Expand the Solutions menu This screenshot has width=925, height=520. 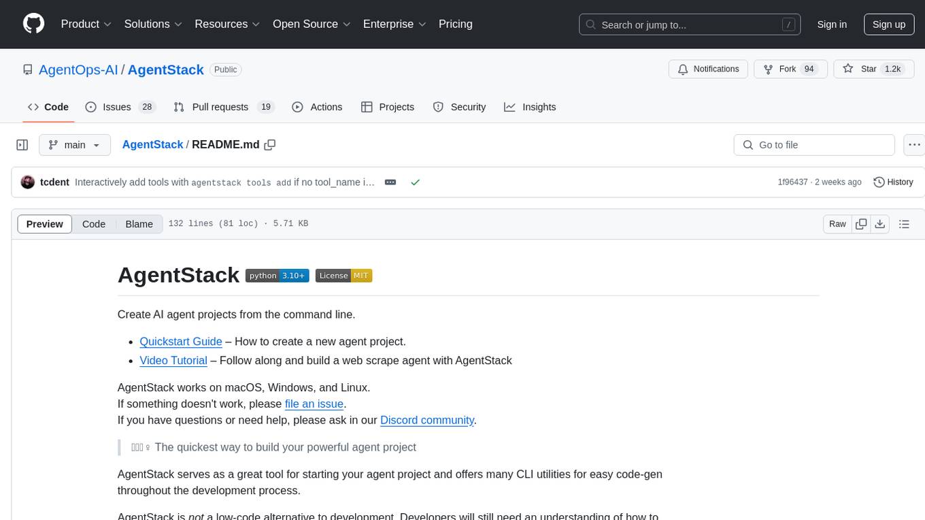pyautogui.click(x=153, y=24)
